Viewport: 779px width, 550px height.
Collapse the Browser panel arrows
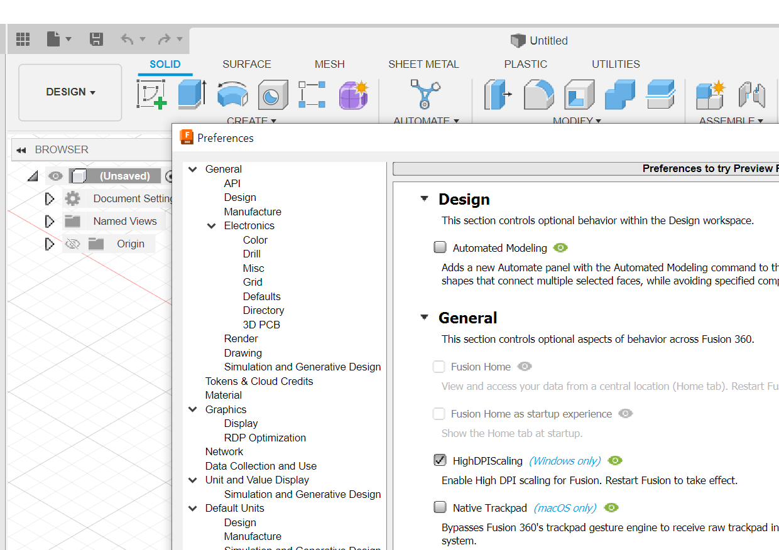[x=21, y=150]
